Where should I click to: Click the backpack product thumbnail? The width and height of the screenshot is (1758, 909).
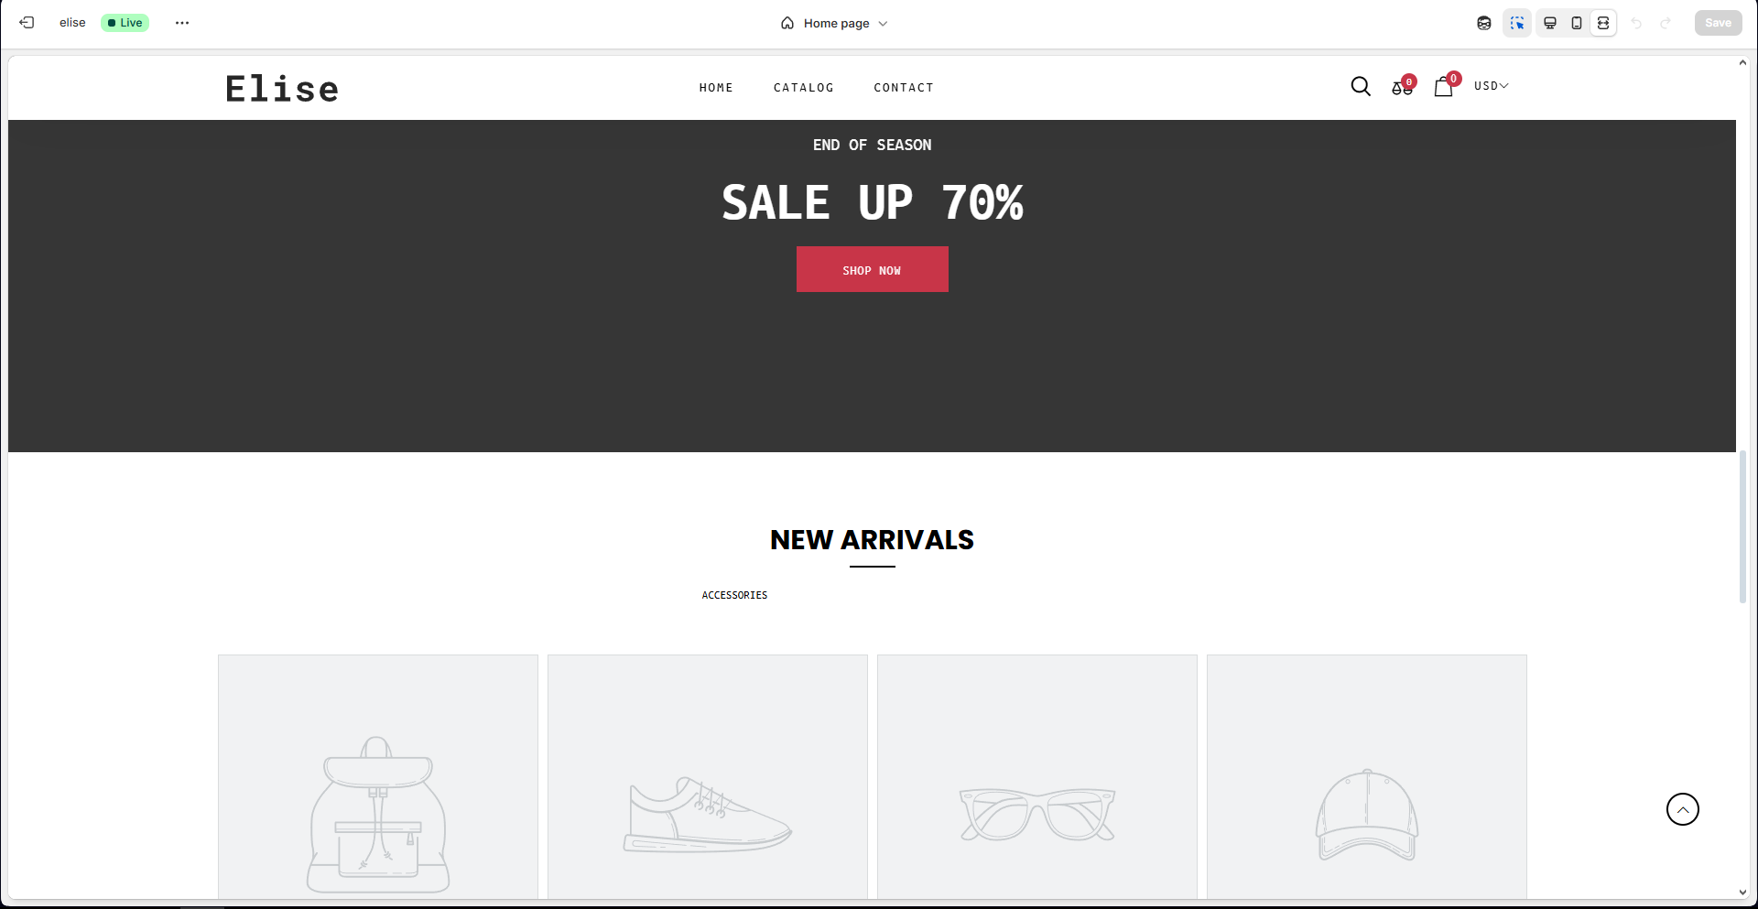(x=378, y=776)
